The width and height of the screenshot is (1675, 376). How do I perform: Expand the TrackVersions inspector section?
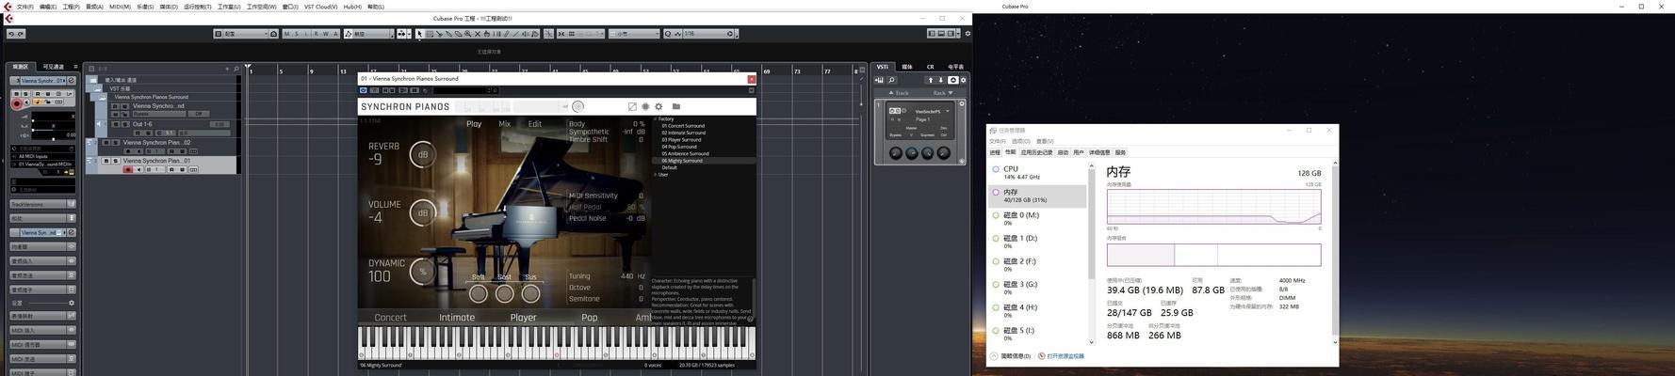click(41, 204)
